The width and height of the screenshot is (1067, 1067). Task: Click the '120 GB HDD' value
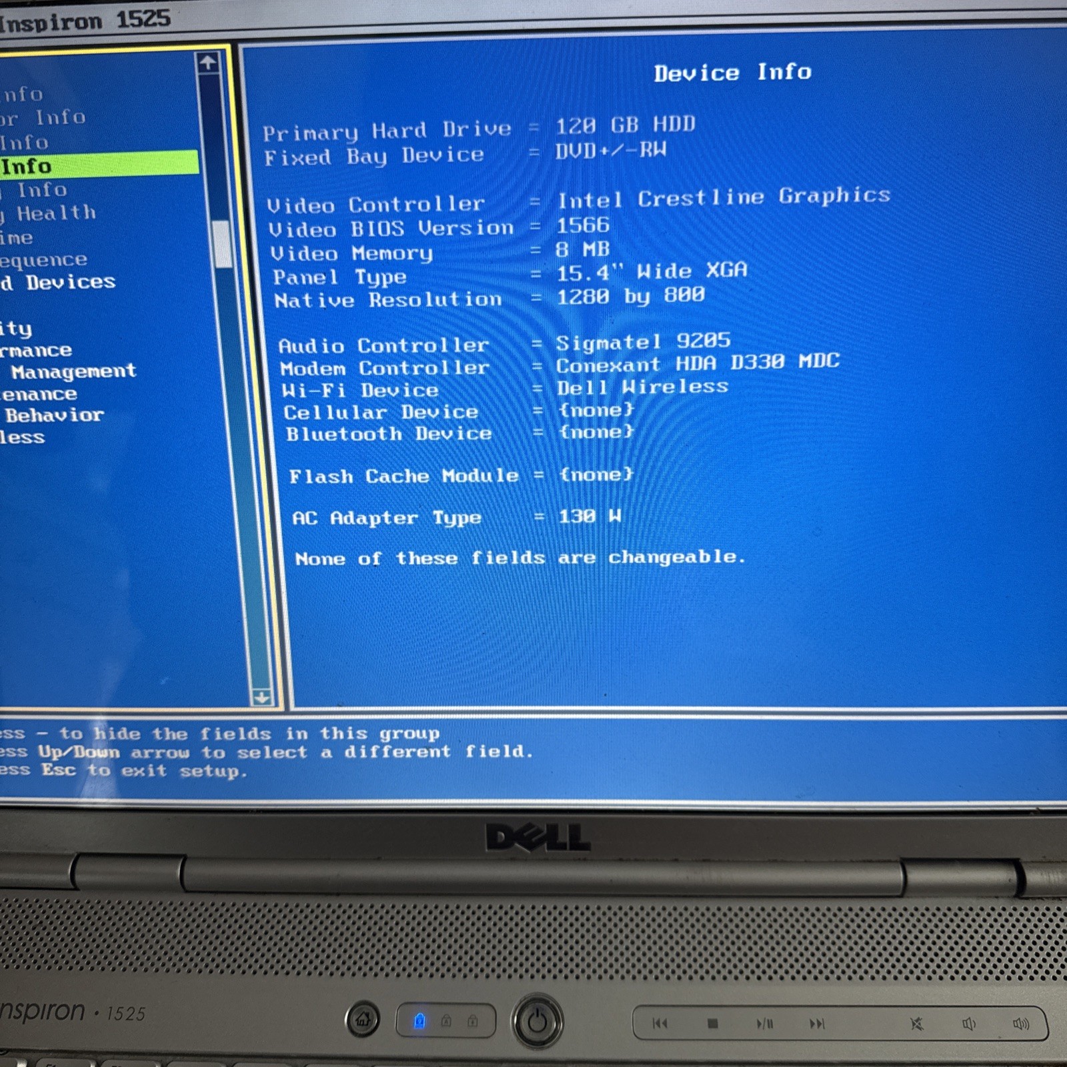626,125
